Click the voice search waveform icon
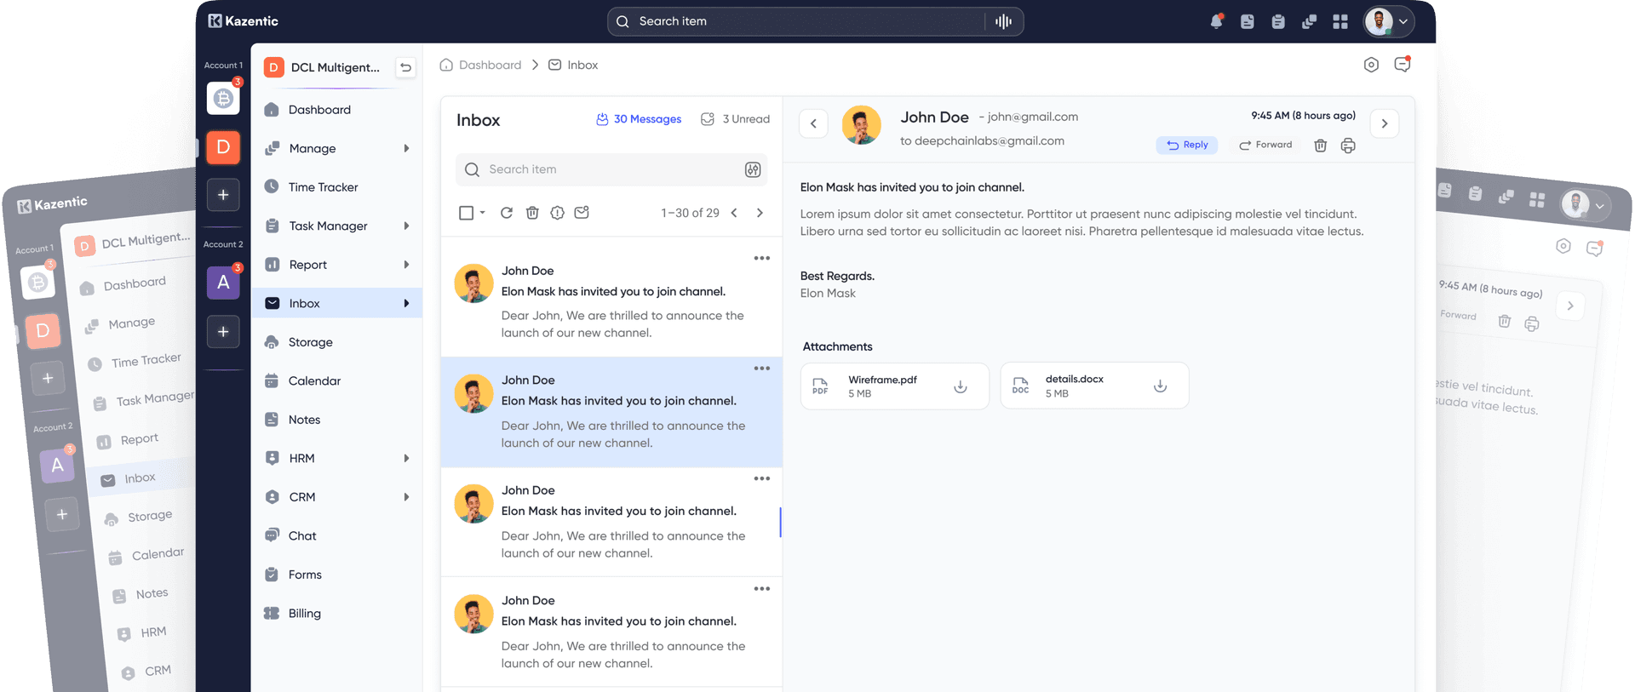The image size is (1635, 692). tap(1003, 21)
